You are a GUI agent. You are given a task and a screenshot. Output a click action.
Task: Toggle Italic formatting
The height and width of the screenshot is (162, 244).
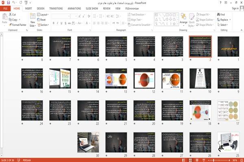[x=57, y=23]
